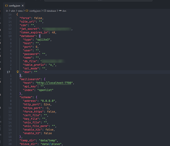Close the config.json tab
The image size is (170, 146).
23,6
